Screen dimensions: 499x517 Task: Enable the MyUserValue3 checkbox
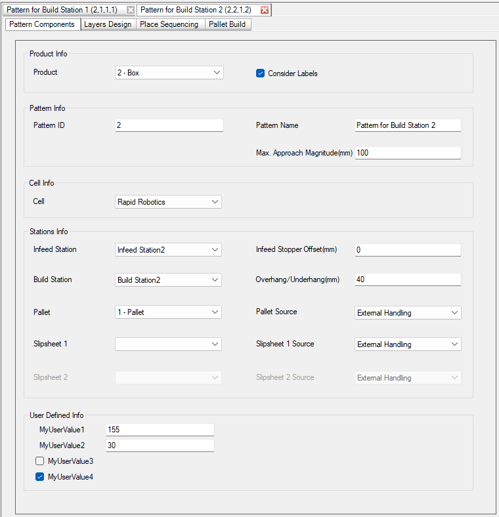(x=39, y=461)
